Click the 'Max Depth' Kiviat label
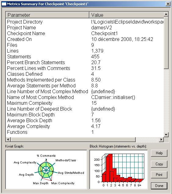Viewport: 172px width, 194px height. click(x=41, y=183)
